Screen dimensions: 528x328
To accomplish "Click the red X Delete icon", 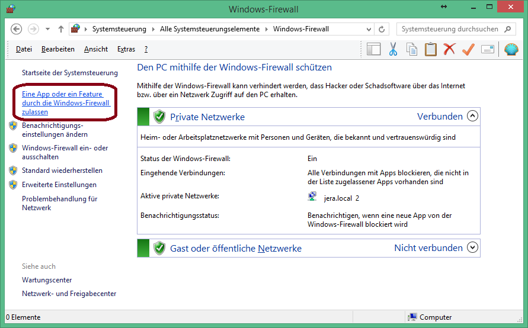I will pyautogui.click(x=449, y=49).
